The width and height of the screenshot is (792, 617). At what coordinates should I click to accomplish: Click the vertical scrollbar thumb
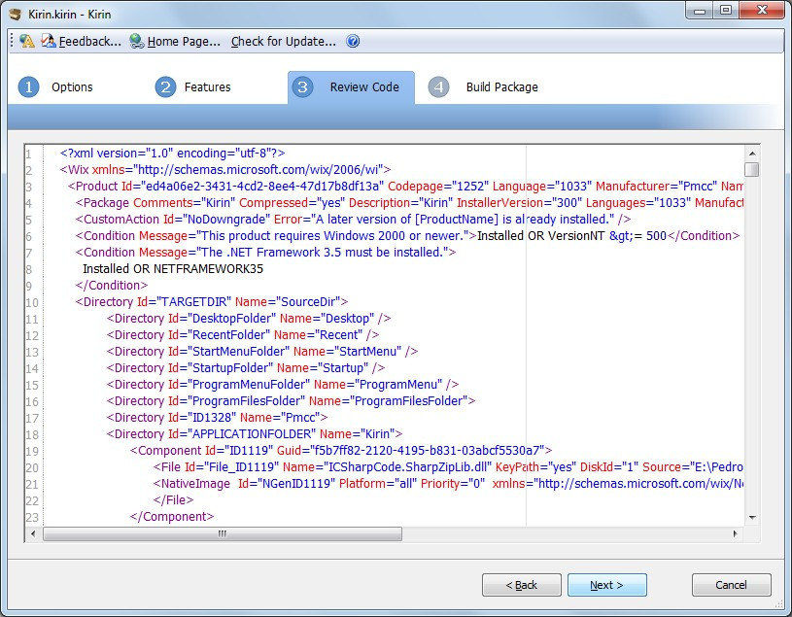[751, 169]
